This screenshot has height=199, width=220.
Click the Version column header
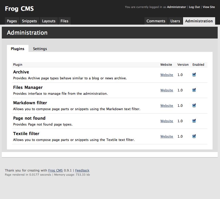coord(183,64)
